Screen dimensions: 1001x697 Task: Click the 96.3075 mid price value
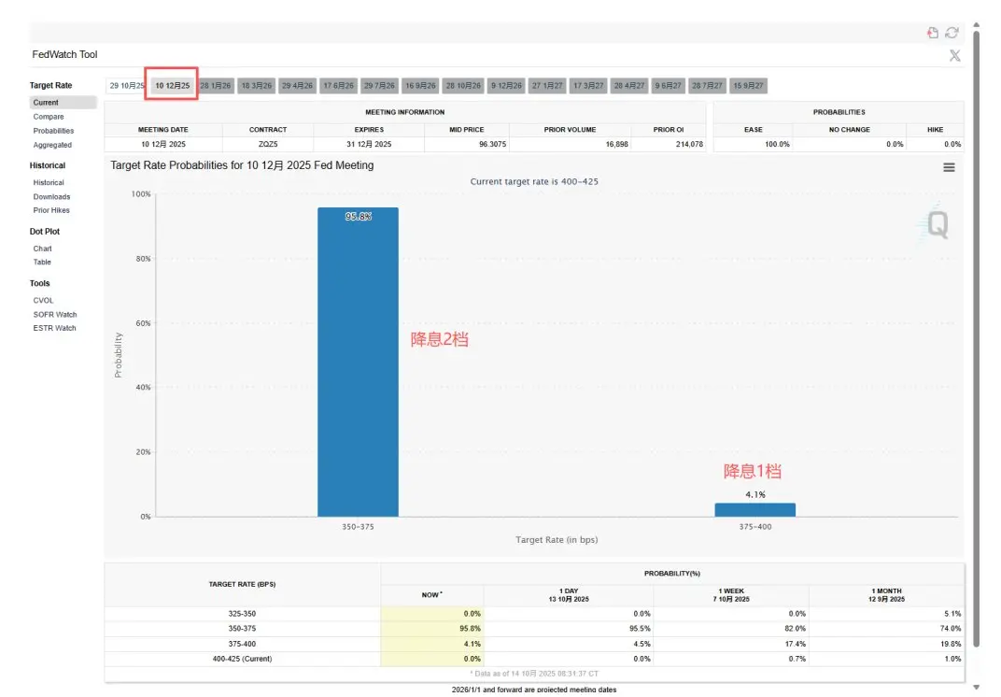tap(492, 145)
